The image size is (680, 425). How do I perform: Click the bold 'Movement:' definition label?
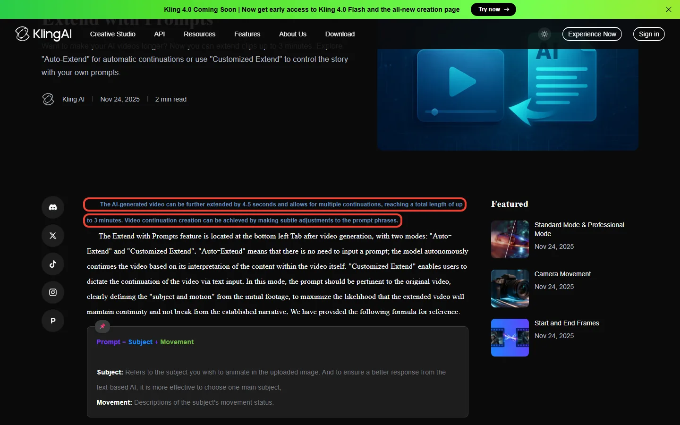pos(114,402)
